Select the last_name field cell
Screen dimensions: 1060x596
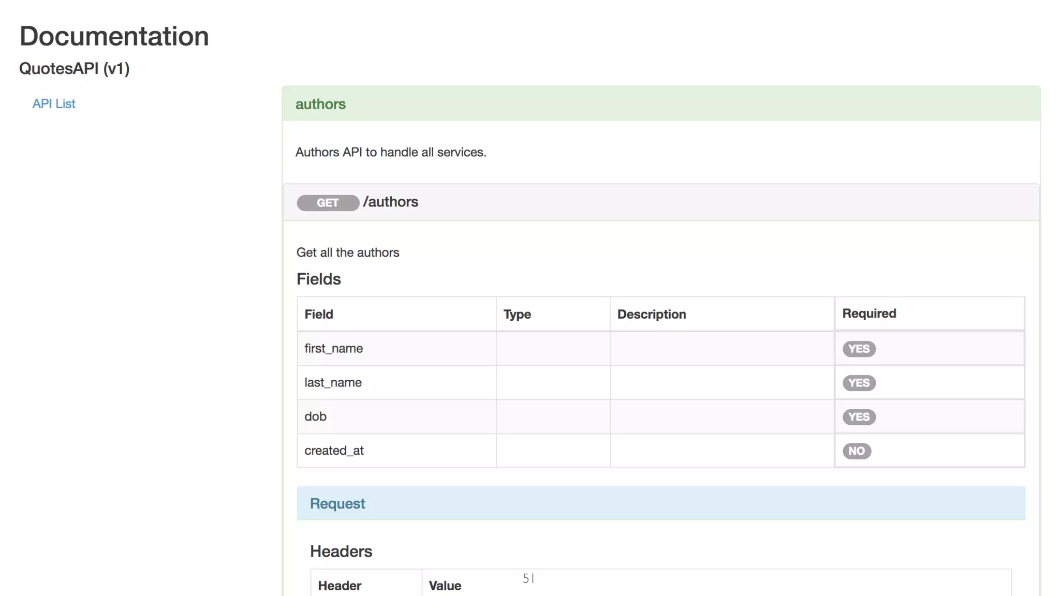point(333,383)
